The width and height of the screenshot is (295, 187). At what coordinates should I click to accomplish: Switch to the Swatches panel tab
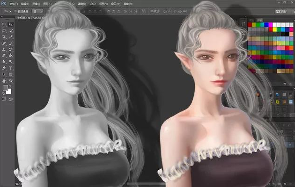coord(259,20)
